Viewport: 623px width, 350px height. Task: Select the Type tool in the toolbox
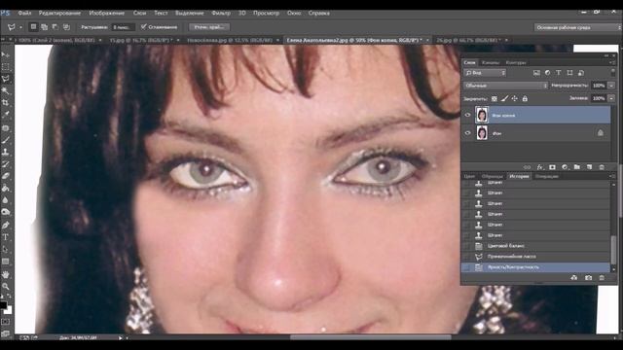[6, 237]
